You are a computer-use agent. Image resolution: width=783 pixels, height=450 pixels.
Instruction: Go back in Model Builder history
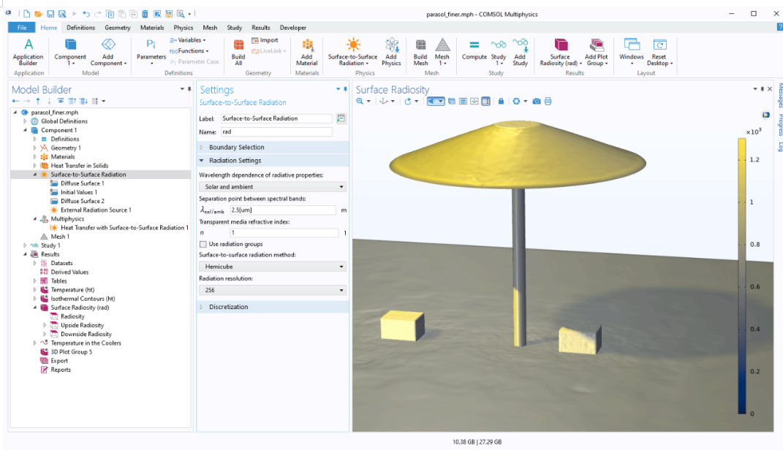[15, 102]
